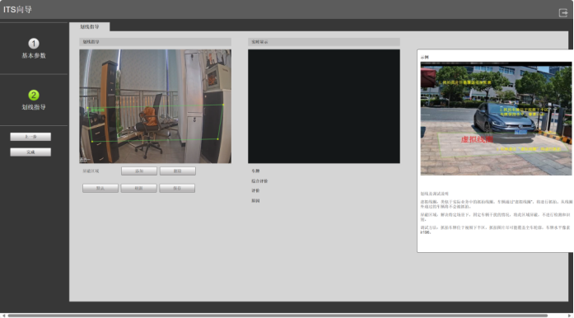This screenshot has width=574, height=318.
Task: Click the ITS向导 title
Action: (17, 10)
